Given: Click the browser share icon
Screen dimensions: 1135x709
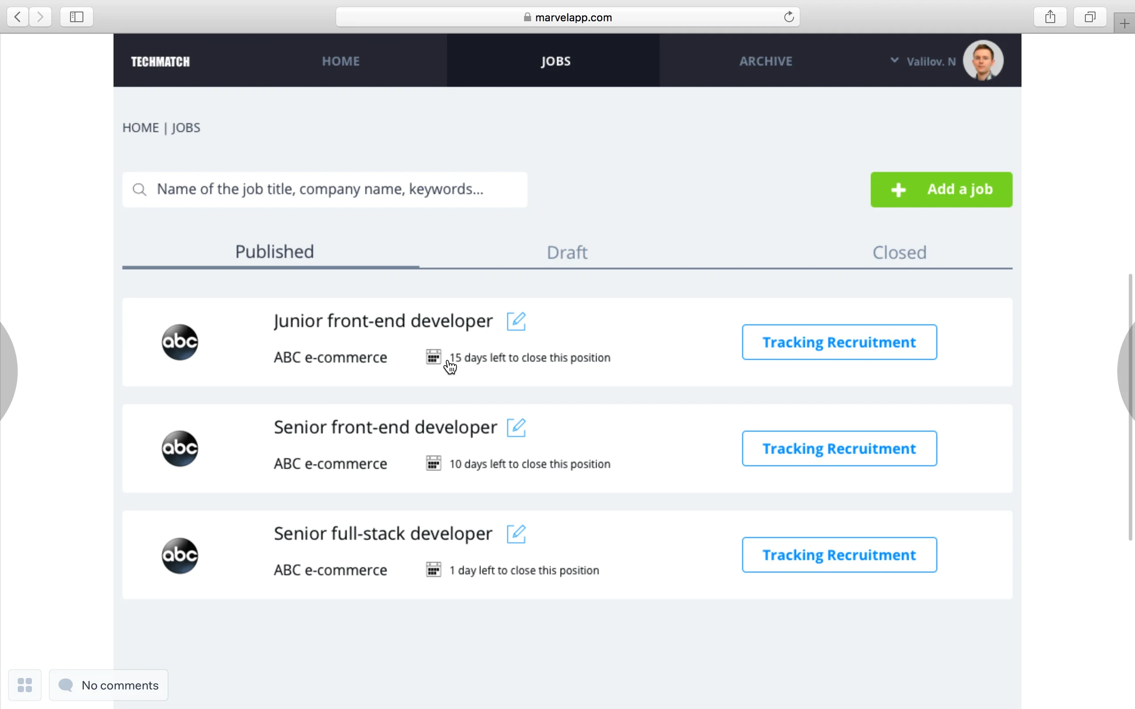Looking at the screenshot, I should point(1049,17).
